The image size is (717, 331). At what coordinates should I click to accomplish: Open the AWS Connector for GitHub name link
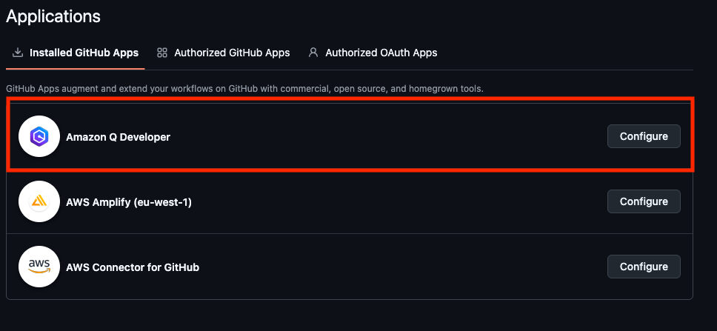[x=133, y=267]
